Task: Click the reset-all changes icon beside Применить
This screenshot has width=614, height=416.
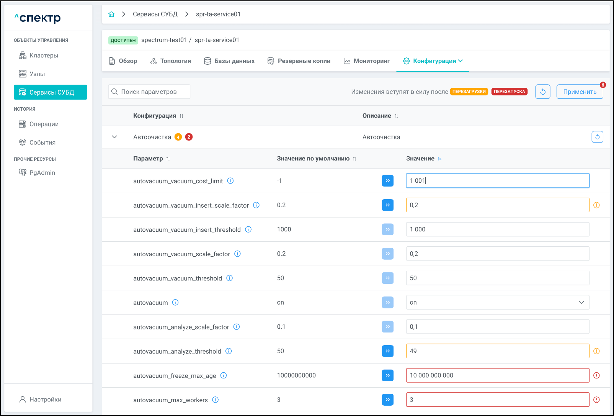Action: [x=542, y=92]
